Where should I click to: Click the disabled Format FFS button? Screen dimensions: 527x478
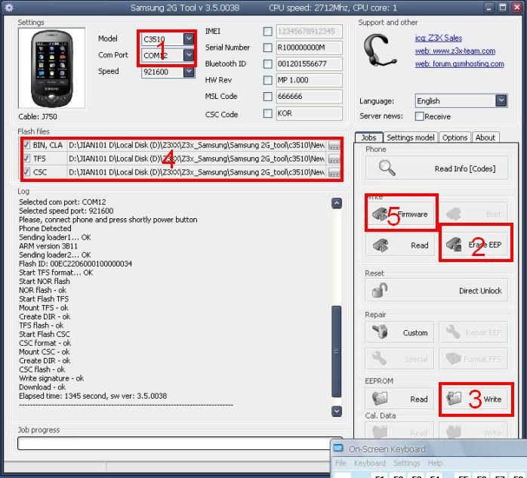pos(473,359)
